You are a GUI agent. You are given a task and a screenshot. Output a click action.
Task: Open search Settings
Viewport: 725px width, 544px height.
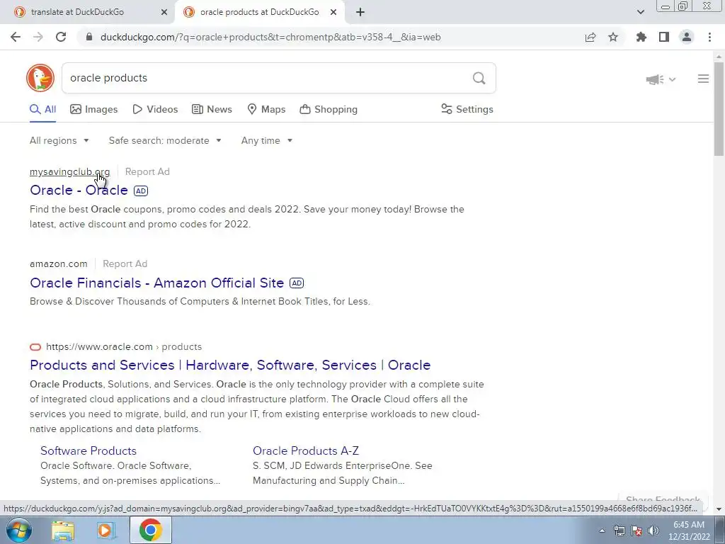(467, 110)
